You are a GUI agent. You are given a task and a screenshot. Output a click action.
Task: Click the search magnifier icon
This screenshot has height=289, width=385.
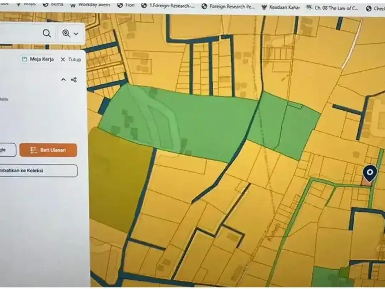[47, 33]
